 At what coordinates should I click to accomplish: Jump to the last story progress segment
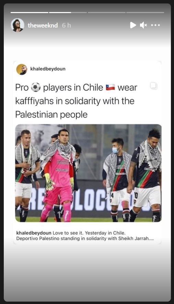point(145,12)
